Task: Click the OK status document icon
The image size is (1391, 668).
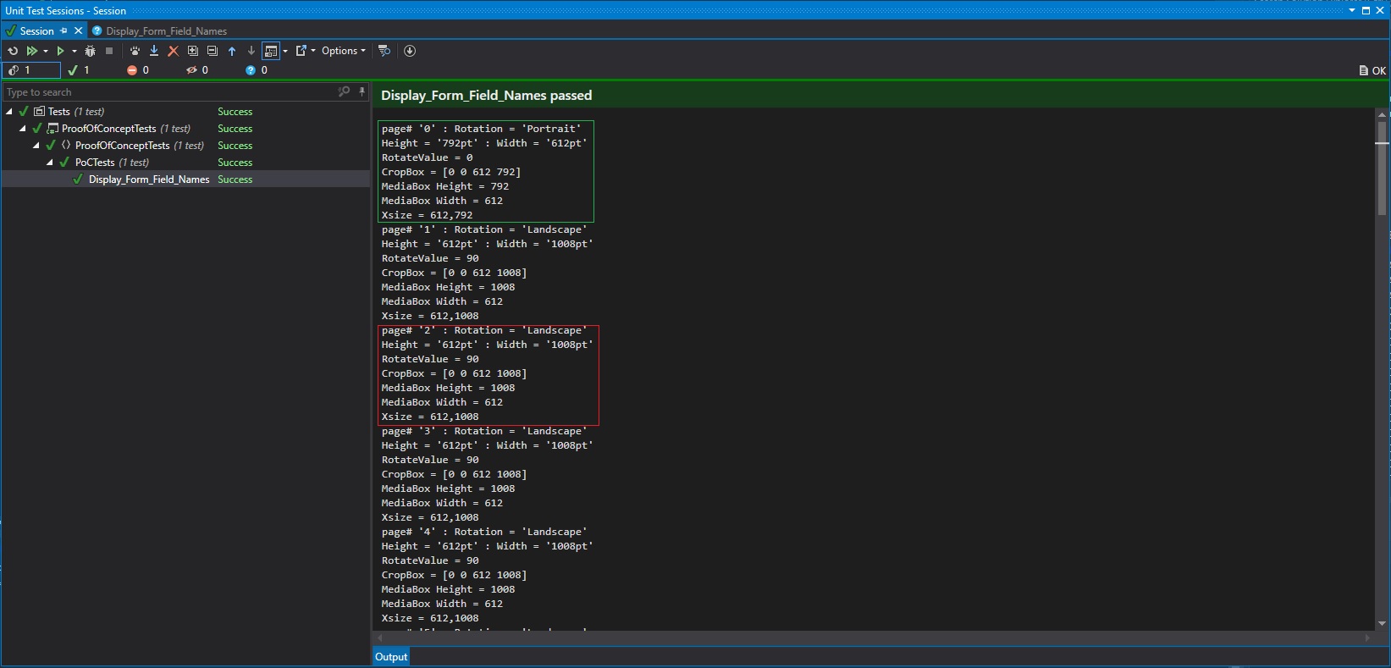Action: (x=1372, y=70)
